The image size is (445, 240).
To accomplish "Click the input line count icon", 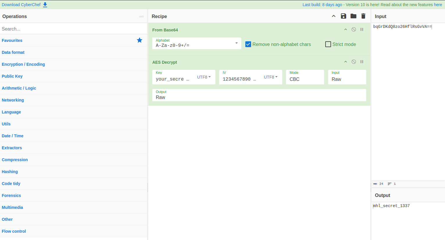I will pos(389,184).
